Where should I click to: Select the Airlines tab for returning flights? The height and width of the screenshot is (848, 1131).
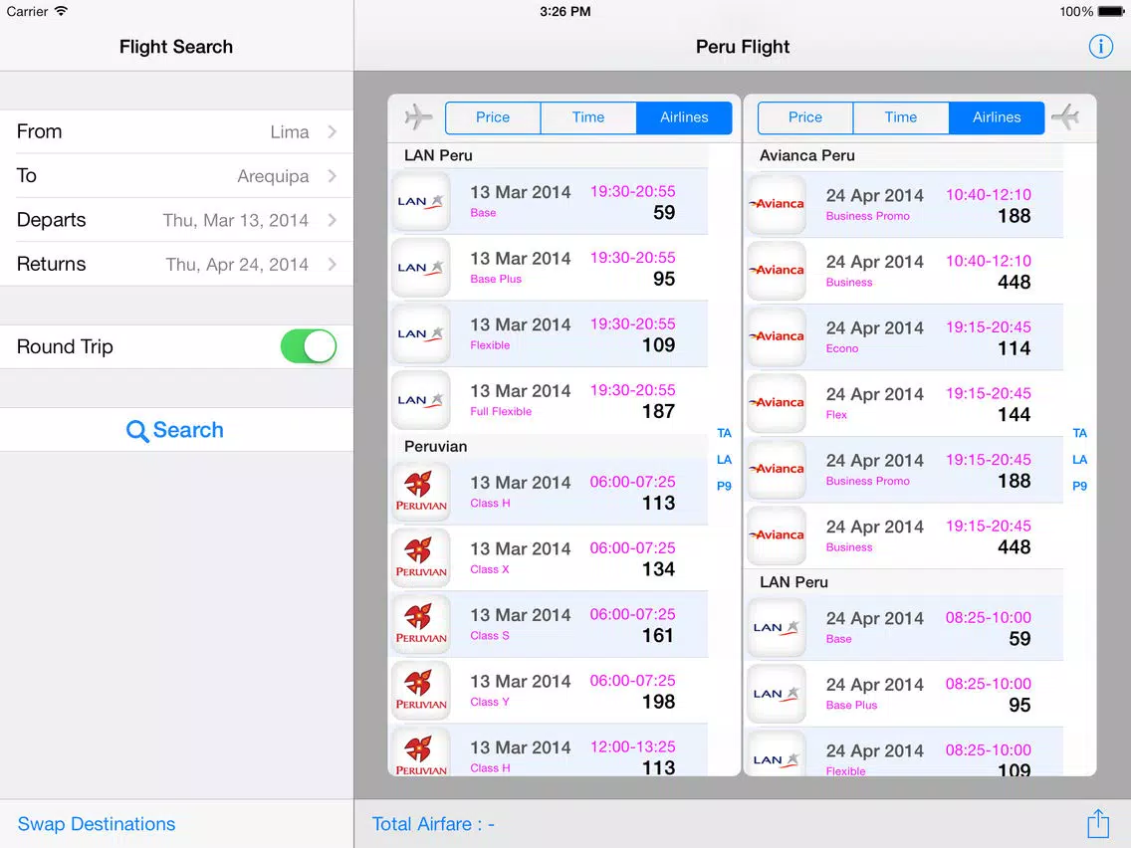point(997,117)
